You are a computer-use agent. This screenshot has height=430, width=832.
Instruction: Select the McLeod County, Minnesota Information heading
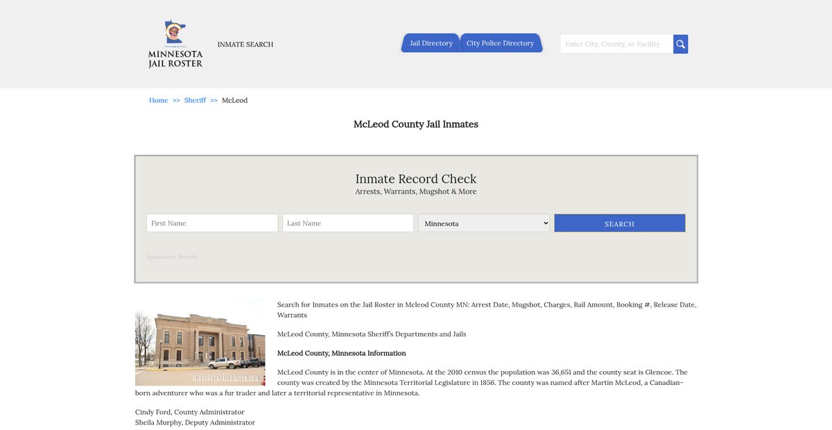tap(341, 353)
